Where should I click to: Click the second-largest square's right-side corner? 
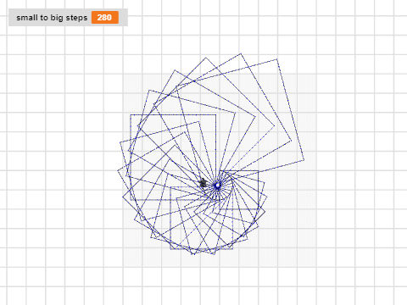[291, 140]
